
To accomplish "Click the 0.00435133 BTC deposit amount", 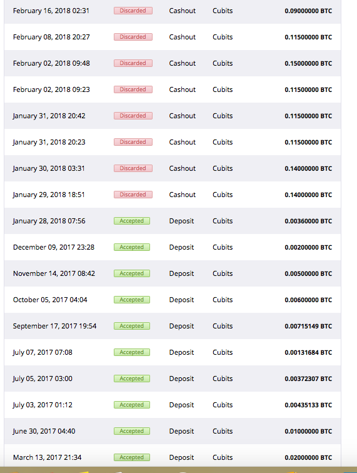I will pos(308,405).
